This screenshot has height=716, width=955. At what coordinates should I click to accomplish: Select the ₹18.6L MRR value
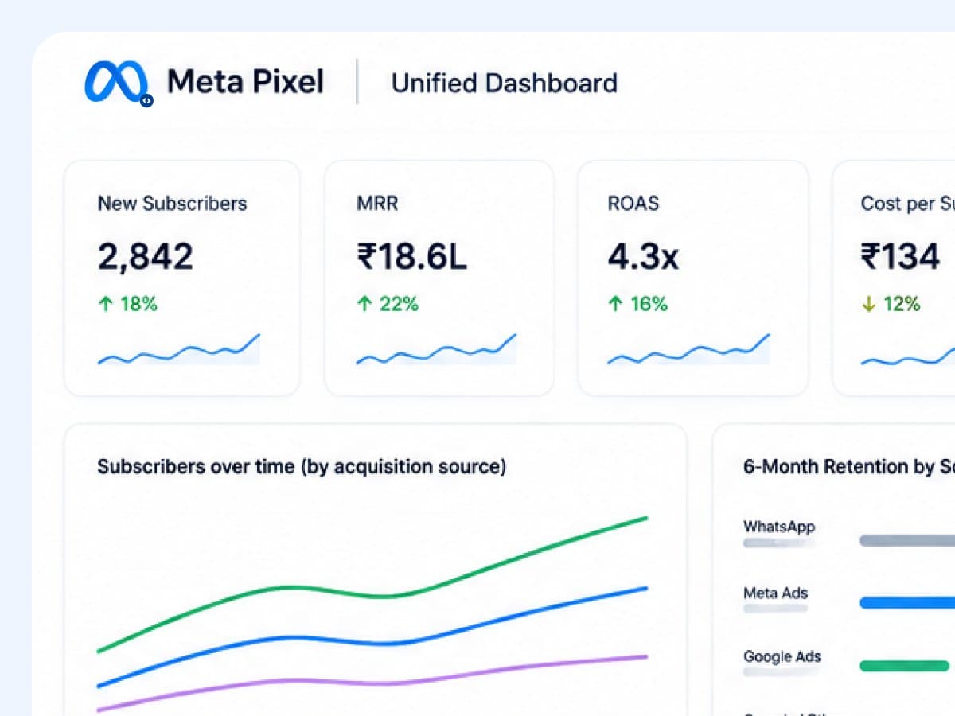click(411, 256)
